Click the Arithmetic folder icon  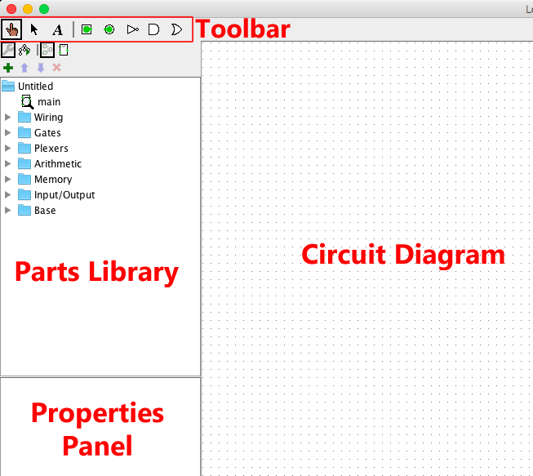[x=24, y=163]
